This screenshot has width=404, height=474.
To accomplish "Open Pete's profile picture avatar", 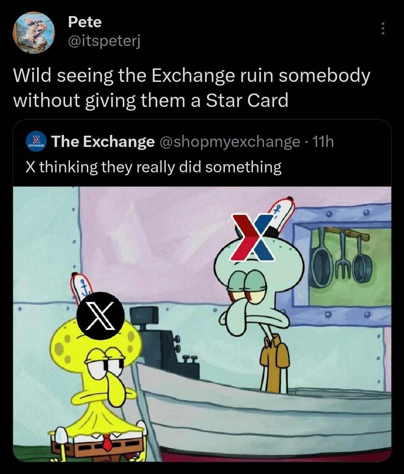I will (x=34, y=33).
